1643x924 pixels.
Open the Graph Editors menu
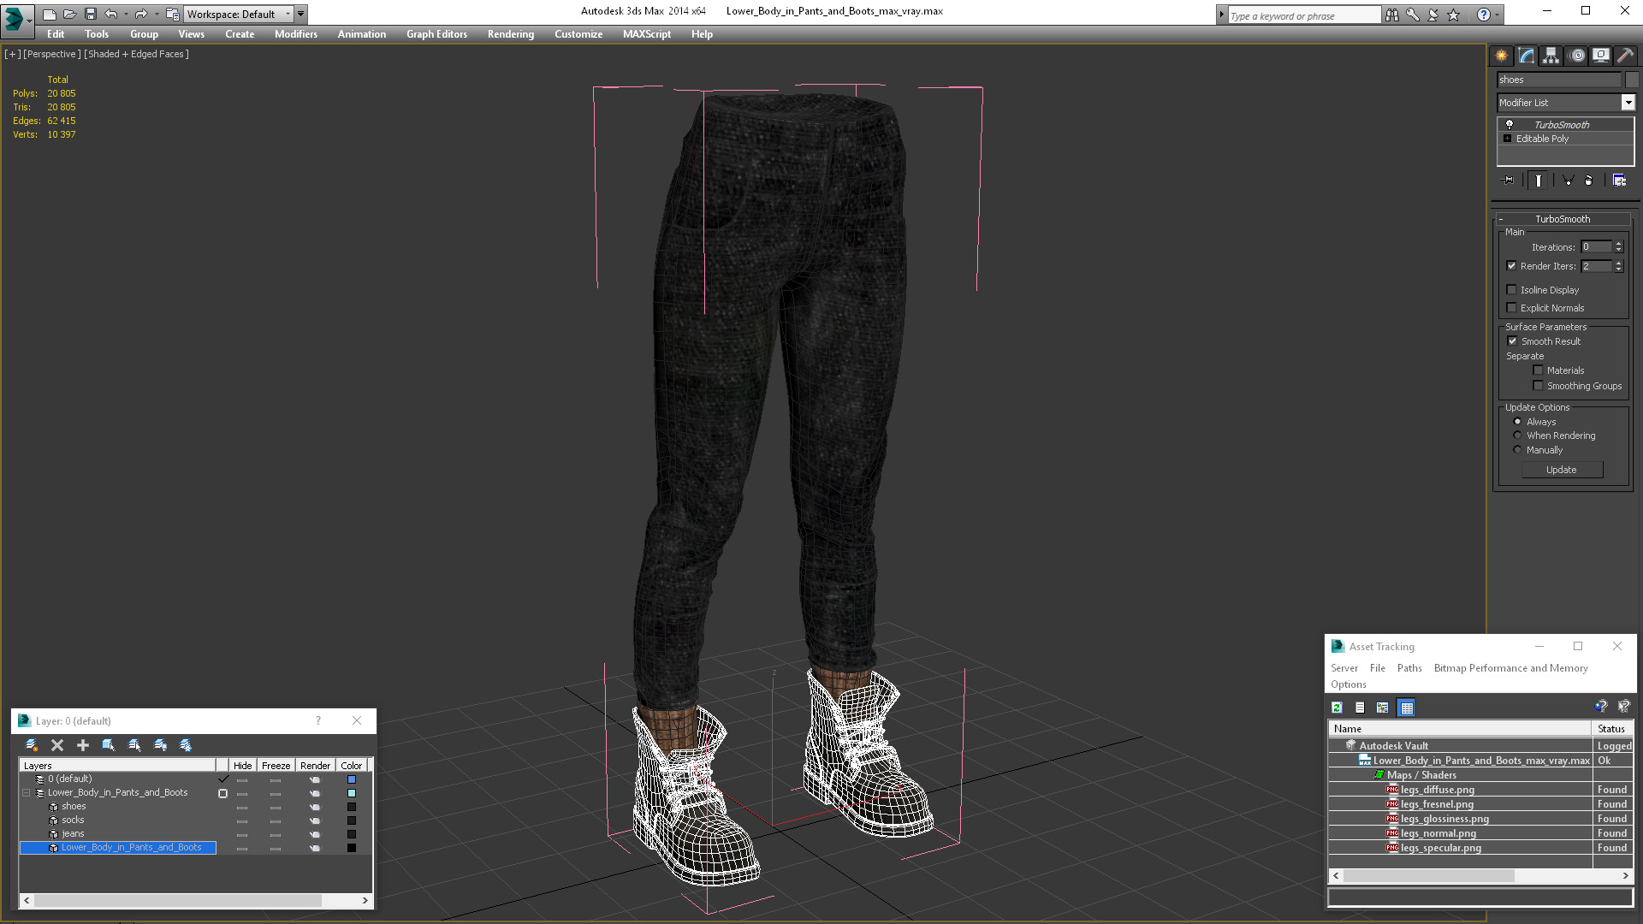[436, 34]
